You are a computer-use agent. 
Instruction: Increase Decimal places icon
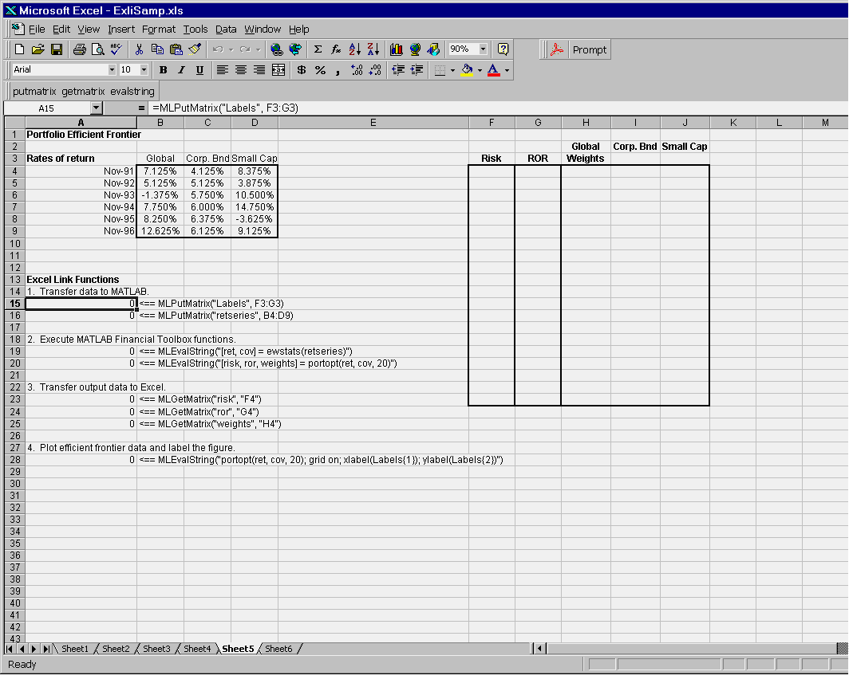(357, 70)
